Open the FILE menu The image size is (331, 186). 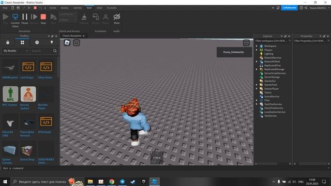[x=5, y=8]
